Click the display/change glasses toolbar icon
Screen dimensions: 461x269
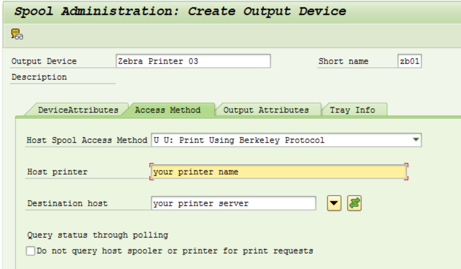pos(17,34)
